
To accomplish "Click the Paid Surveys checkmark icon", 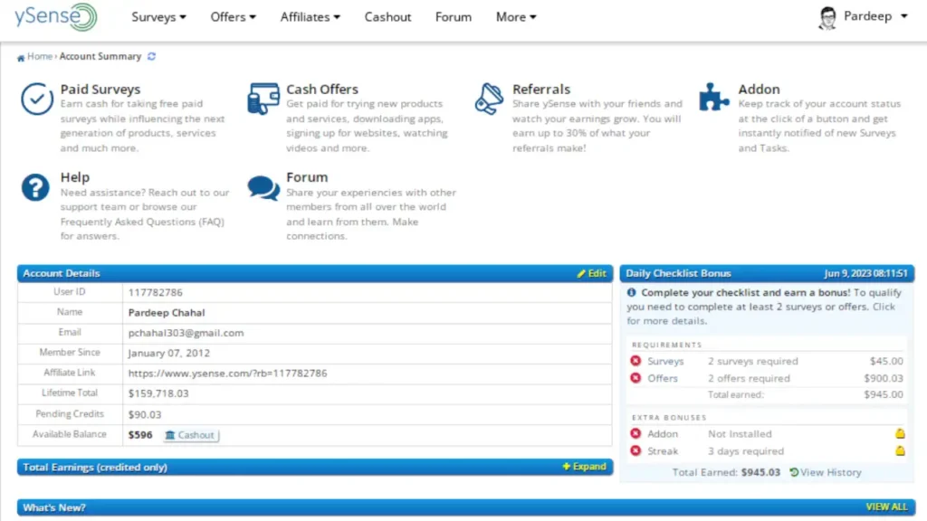I will click(37, 99).
